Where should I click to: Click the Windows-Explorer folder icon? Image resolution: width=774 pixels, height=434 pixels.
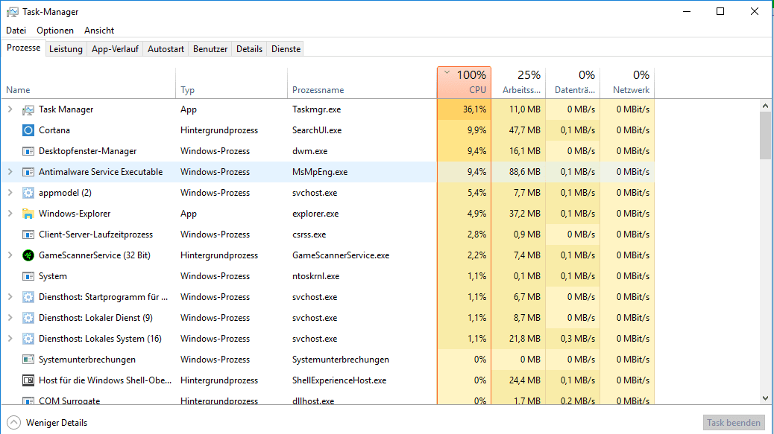(28, 214)
